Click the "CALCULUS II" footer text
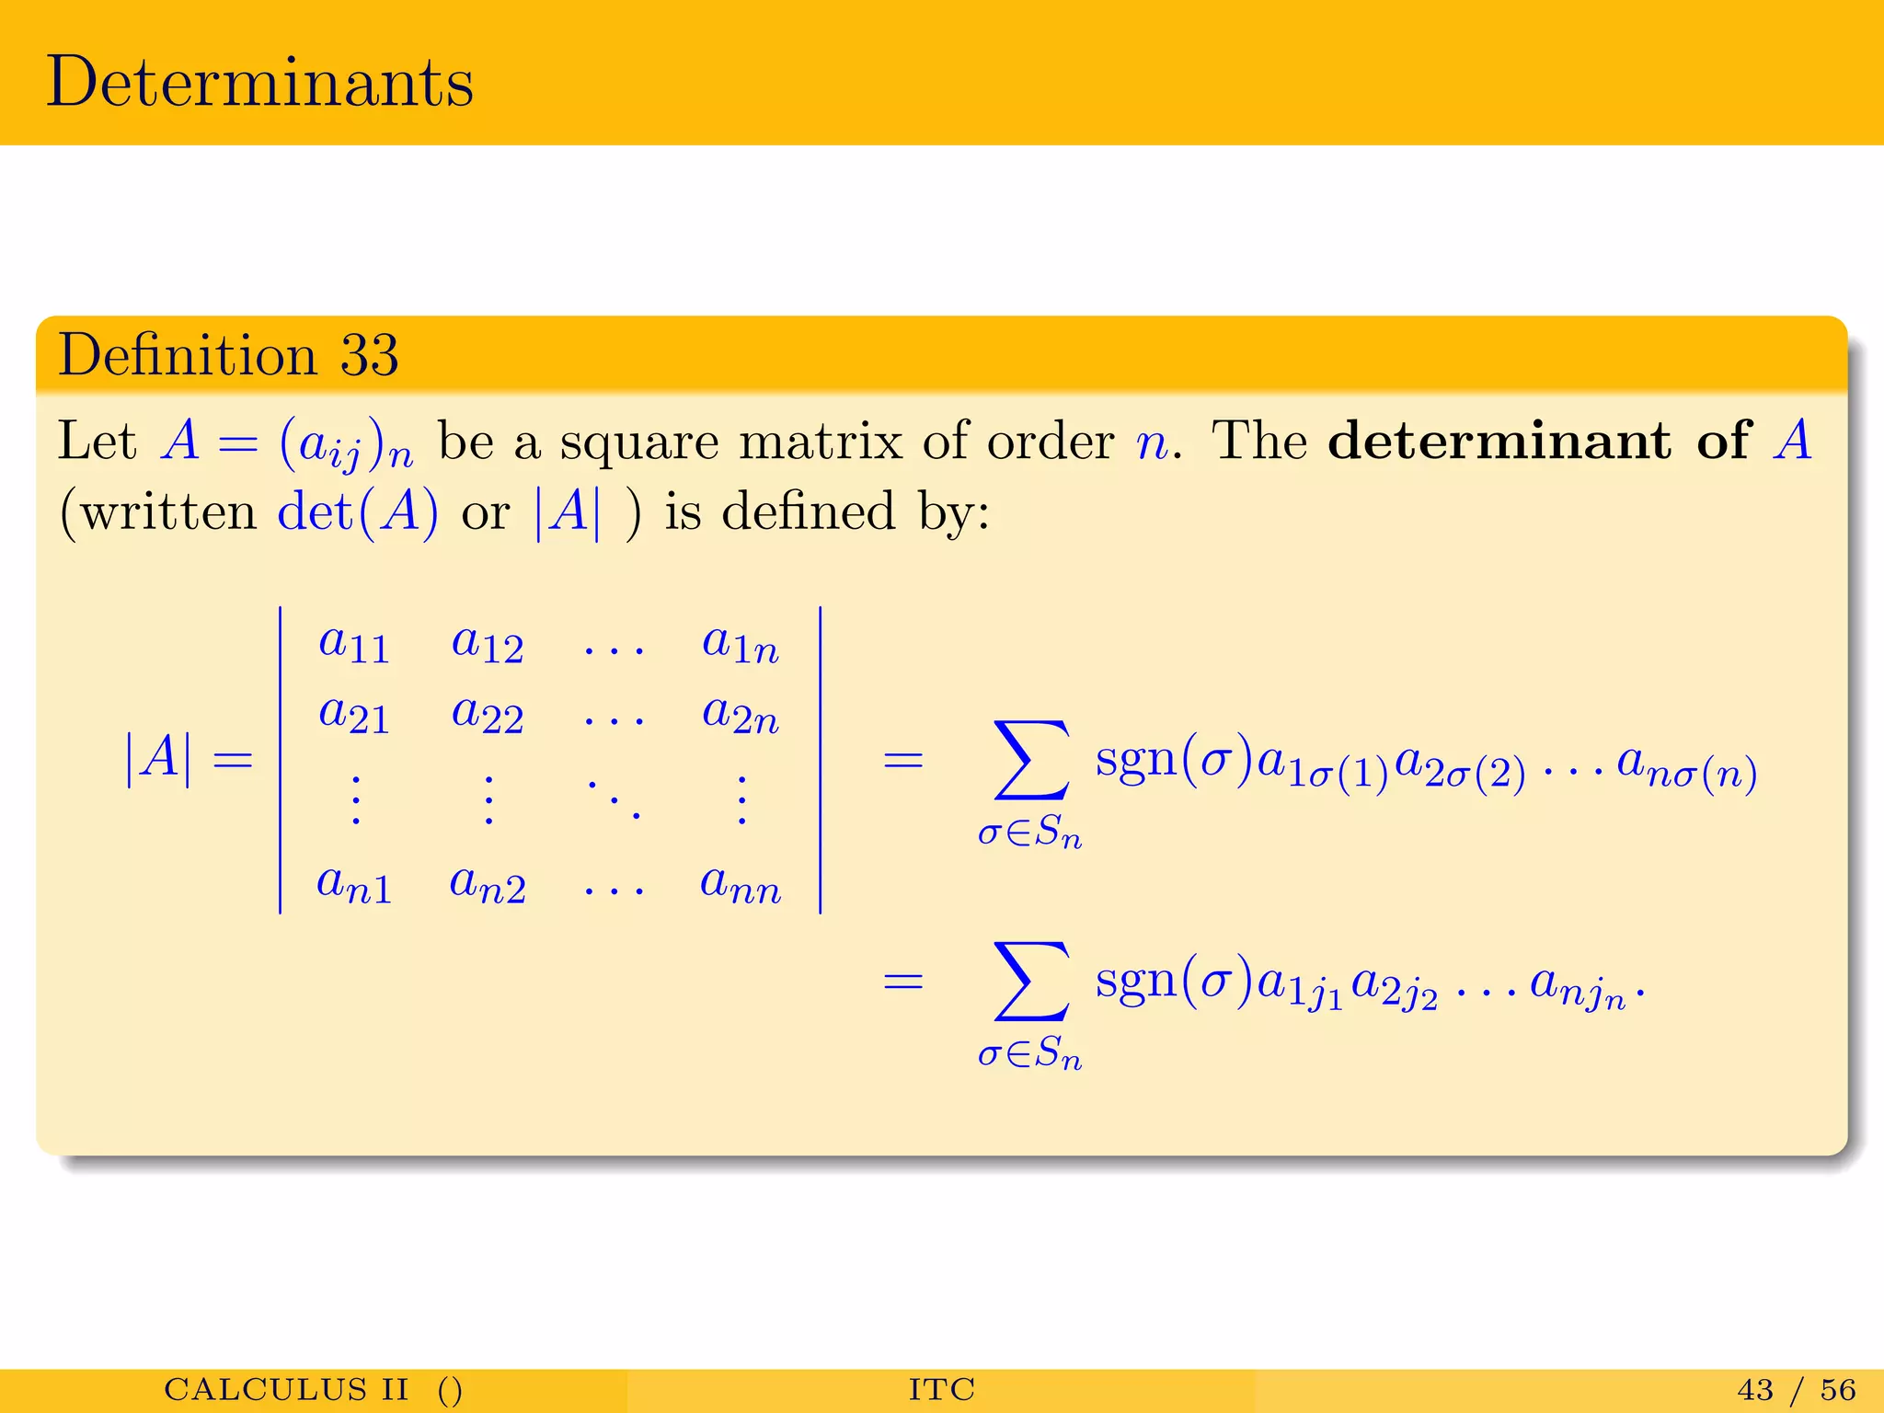Screen dimensions: 1884x1413 coord(286,1389)
